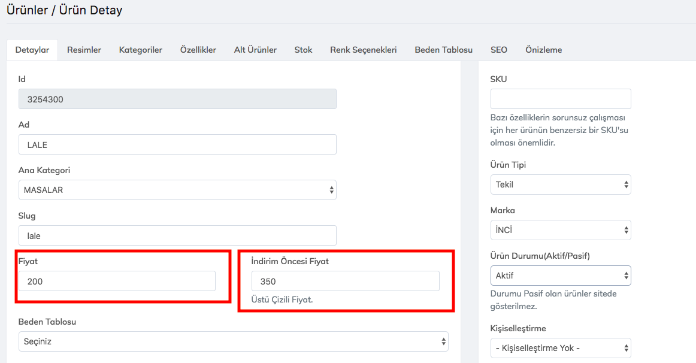
Task: Open the Marka dropdown
Action: pyautogui.click(x=560, y=230)
